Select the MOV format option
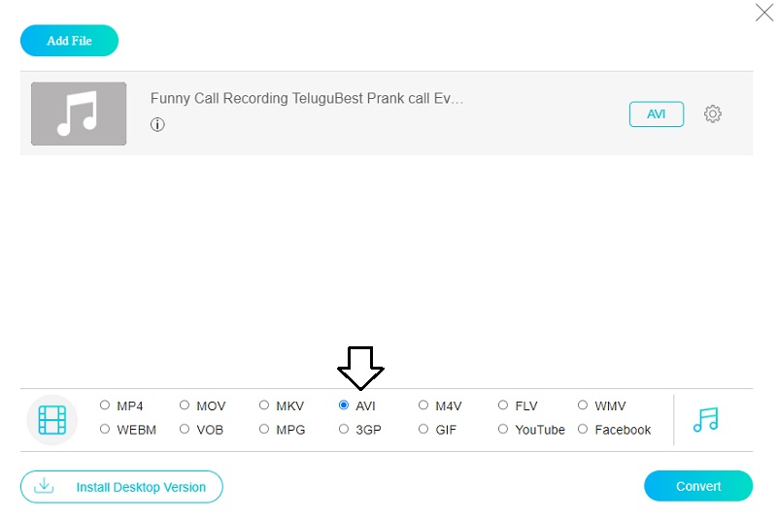 pyautogui.click(x=185, y=405)
